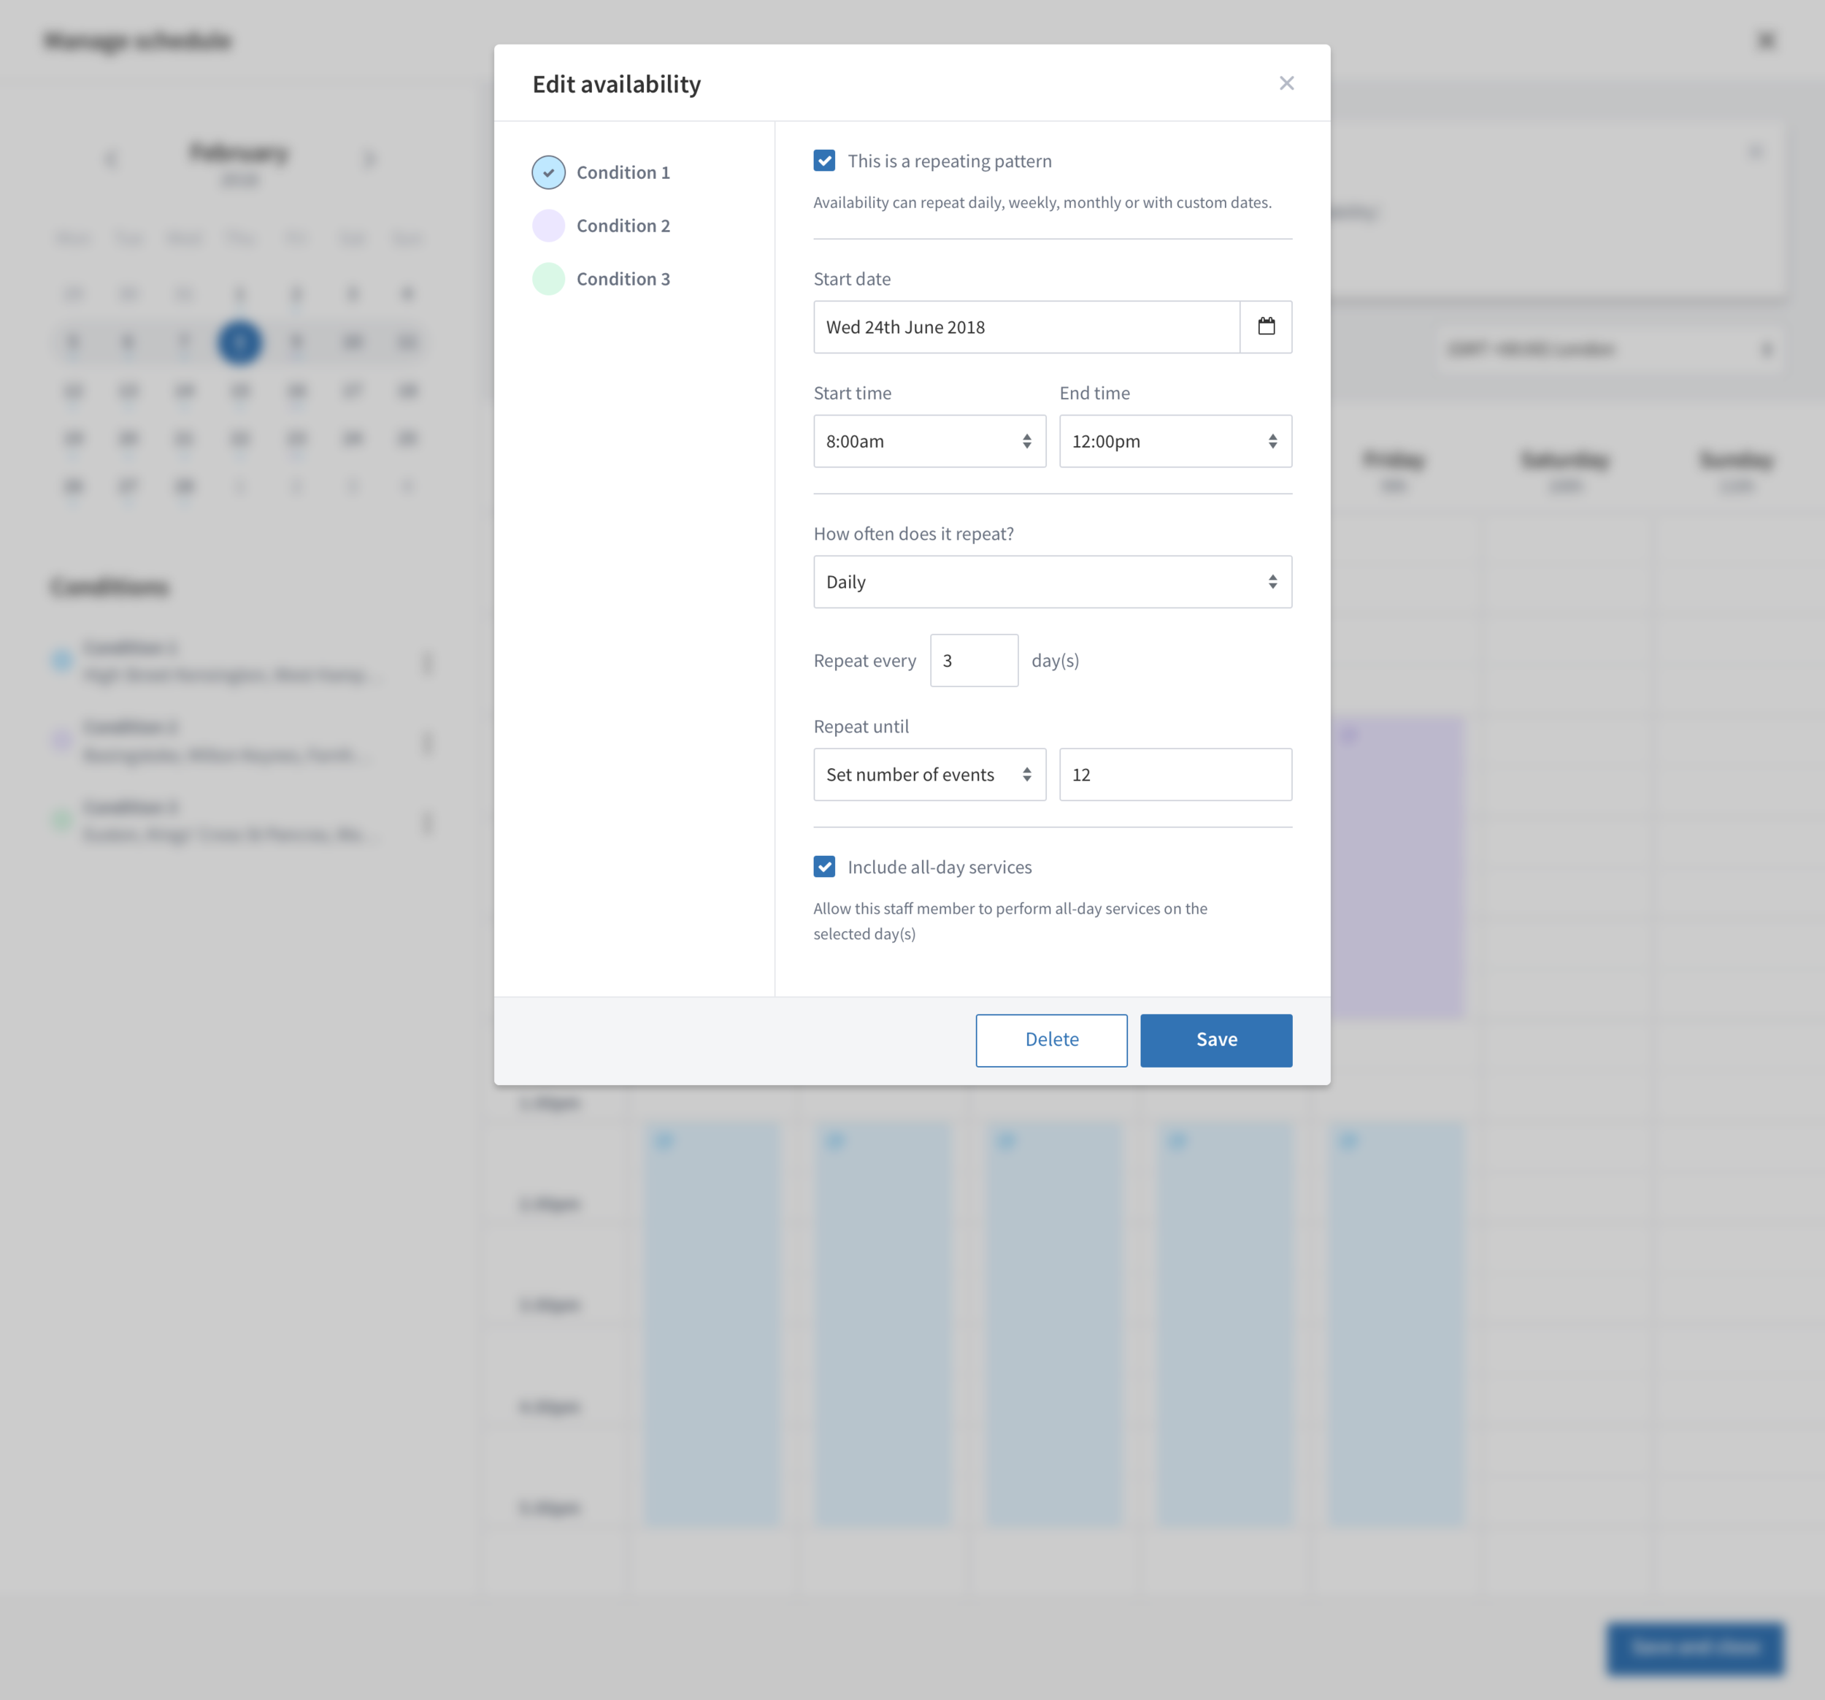Toggle Include all-day services checkbox

click(823, 867)
